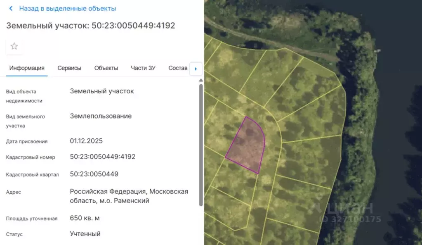
Task: Click the area value 650 кв. м
Action: pyautogui.click(x=85, y=218)
